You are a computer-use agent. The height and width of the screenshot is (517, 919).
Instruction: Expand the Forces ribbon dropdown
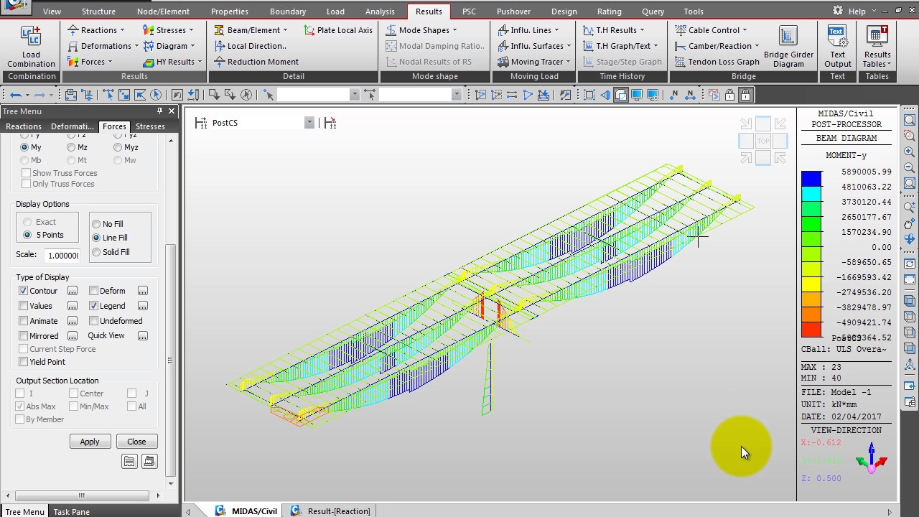[110, 62]
